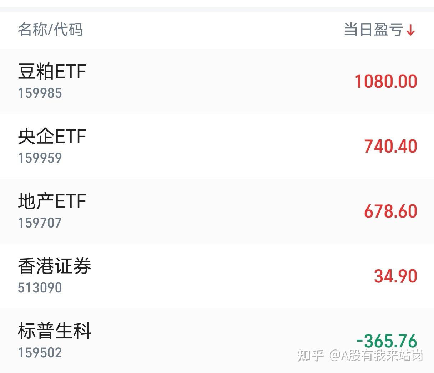This screenshot has height=373, width=434.
Task: Click stock code 513090
Action: pos(40,288)
